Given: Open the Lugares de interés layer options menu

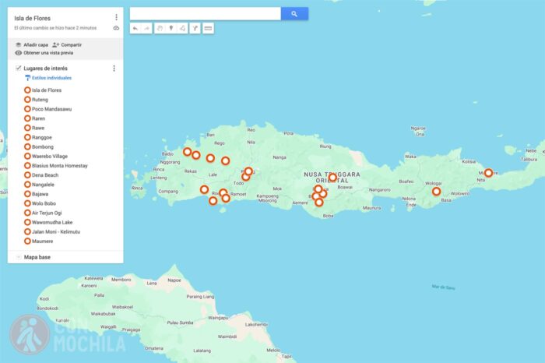Looking at the screenshot, I should [x=114, y=69].
